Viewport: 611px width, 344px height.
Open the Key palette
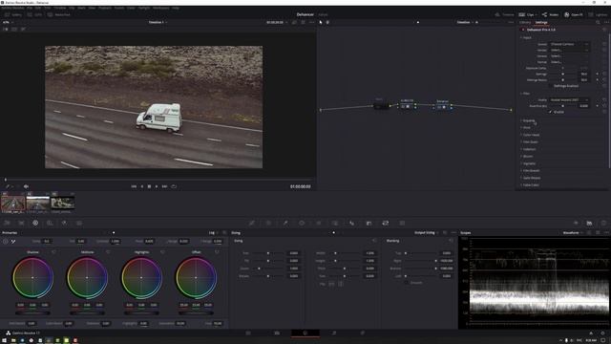point(369,223)
